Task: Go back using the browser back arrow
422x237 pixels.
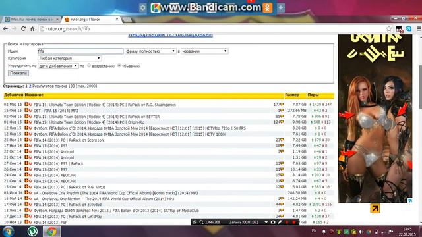Action: (5, 28)
